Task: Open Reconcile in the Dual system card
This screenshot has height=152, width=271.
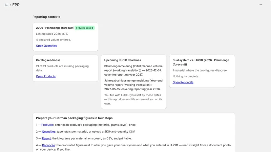Action: click(x=183, y=82)
